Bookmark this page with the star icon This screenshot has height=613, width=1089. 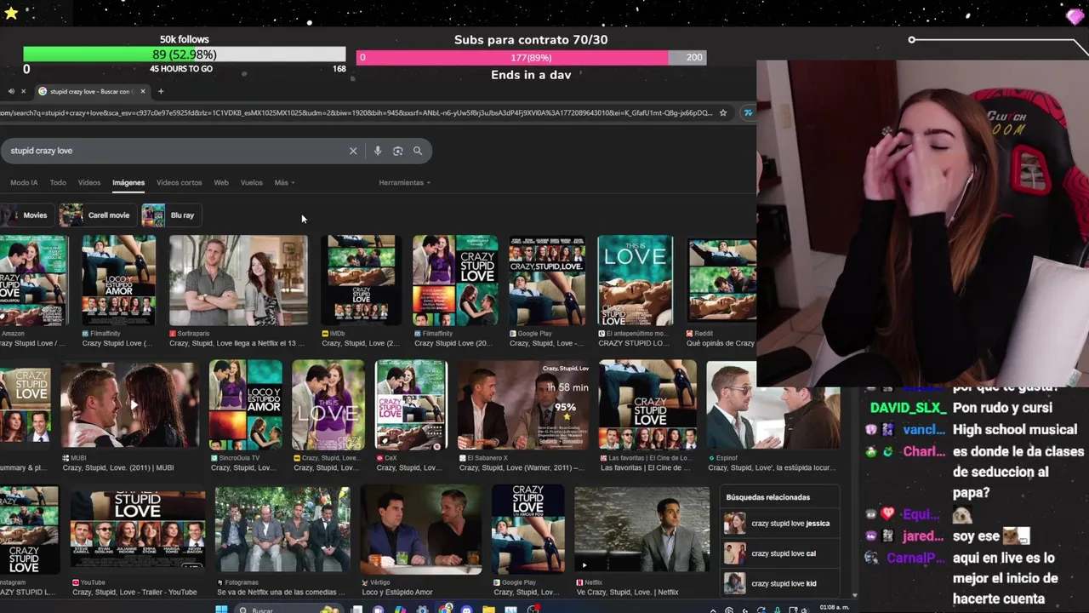coord(723,112)
